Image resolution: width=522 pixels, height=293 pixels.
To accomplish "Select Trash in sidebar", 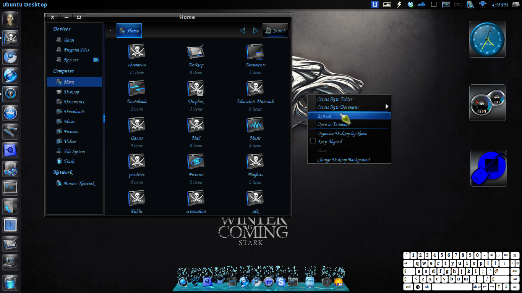I will pyautogui.click(x=75, y=161).
